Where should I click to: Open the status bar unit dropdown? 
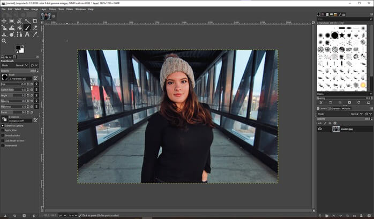click(63, 215)
